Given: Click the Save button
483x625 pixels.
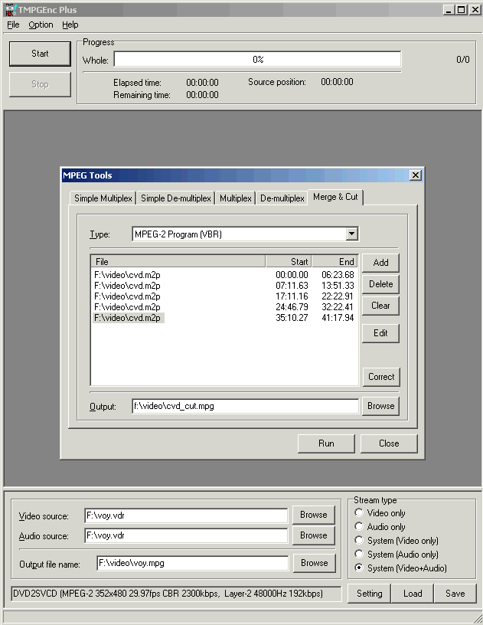Looking at the screenshot, I should coord(455,594).
